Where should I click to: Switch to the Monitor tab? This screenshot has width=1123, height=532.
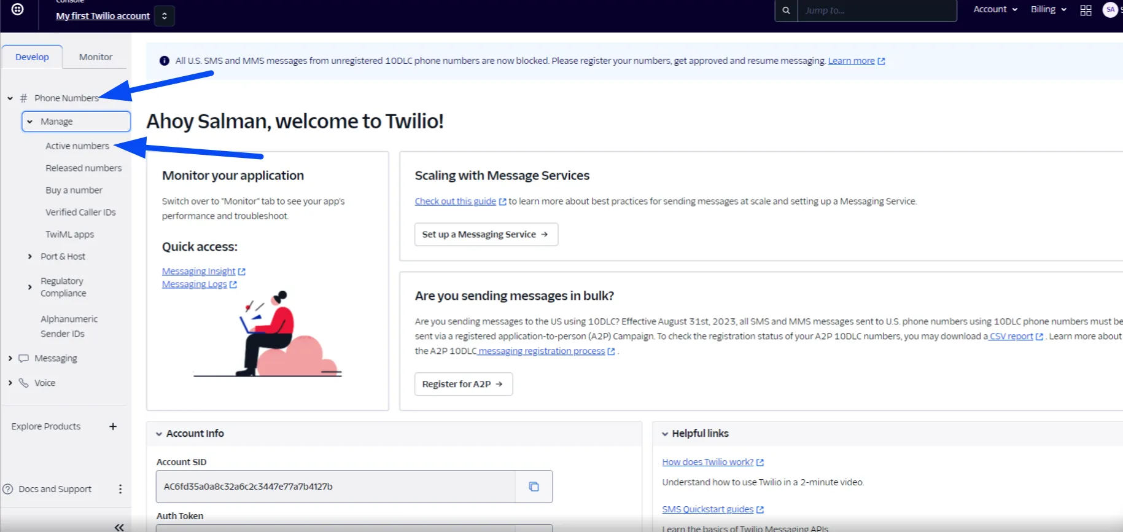(x=96, y=57)
